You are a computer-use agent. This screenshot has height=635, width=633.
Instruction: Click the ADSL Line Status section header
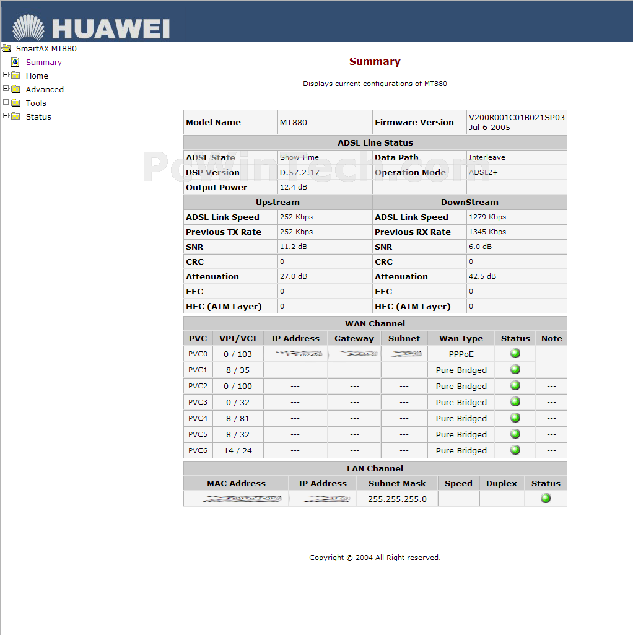pos(375,142)
